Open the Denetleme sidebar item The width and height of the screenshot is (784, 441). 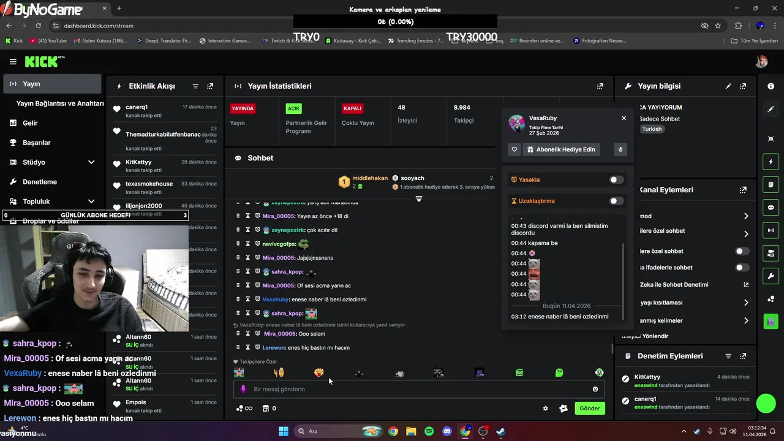(x=52, y=182)
